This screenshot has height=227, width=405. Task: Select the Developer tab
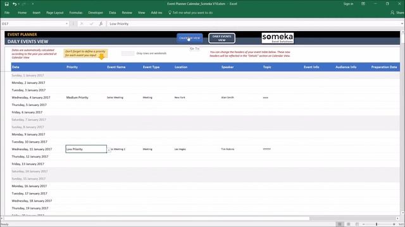(96, 13)
